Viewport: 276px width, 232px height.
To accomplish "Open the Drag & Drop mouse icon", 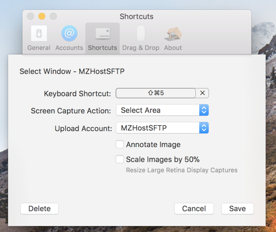I will [x=141, y=34].
